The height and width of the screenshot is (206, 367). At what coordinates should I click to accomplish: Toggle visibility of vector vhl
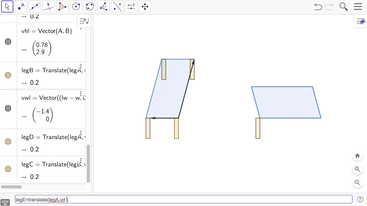8,42
